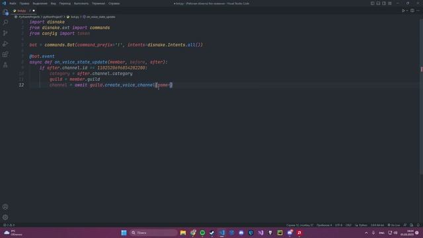This screenshot has width=423, height=238.
Task: Toggle primary sidebar layout icon in title bar
Action: pyautogui.click(x=372, y=3)
